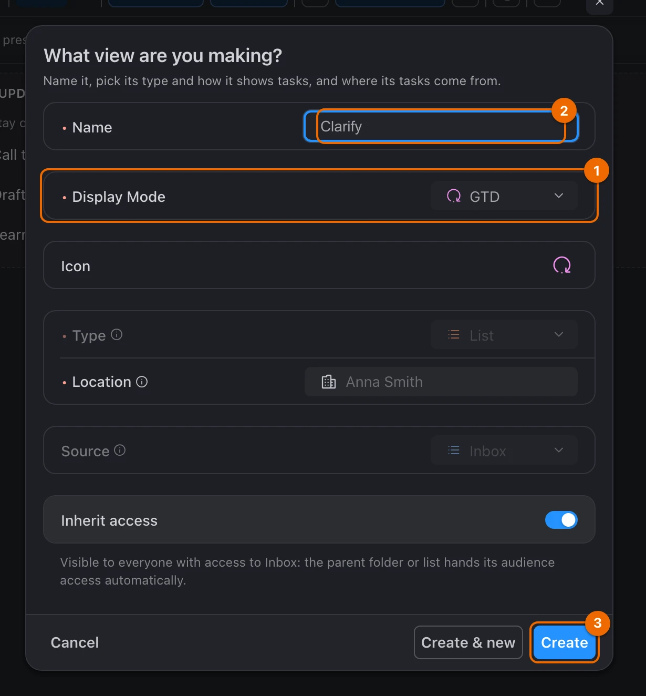Screen dimensions: 646x696
Task: Toggle the Inherit access switch off
Action: (561, 520)
